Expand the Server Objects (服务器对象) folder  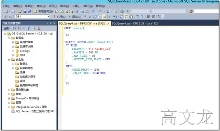pyautogui.click(x=9, y=90)
